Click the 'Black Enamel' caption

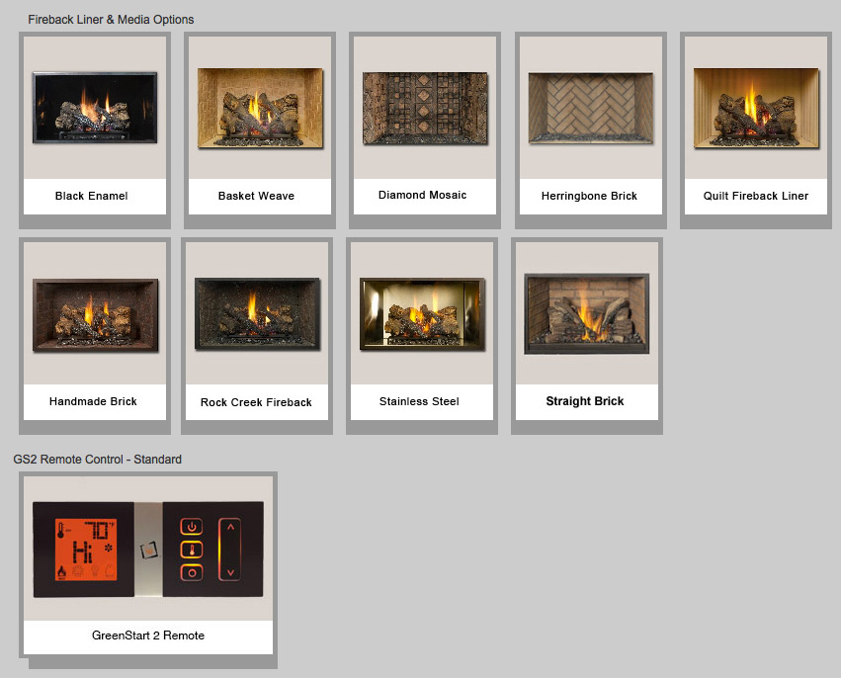(92, 196)
